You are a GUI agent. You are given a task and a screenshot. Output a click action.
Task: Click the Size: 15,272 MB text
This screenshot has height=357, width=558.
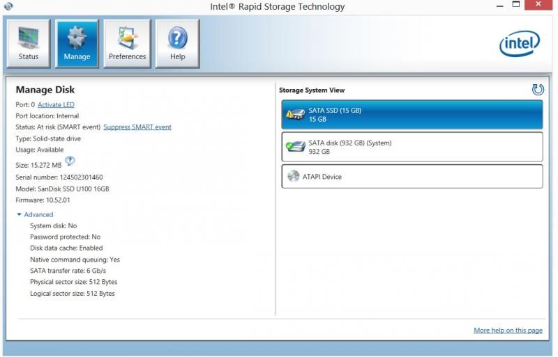pos(38,165)
